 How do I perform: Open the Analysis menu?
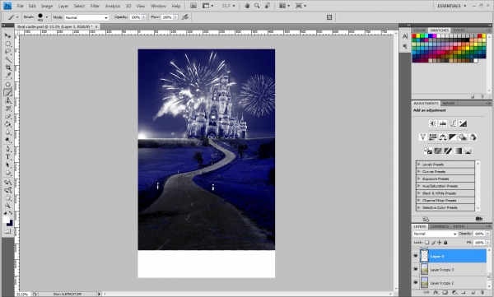(113, 6)
